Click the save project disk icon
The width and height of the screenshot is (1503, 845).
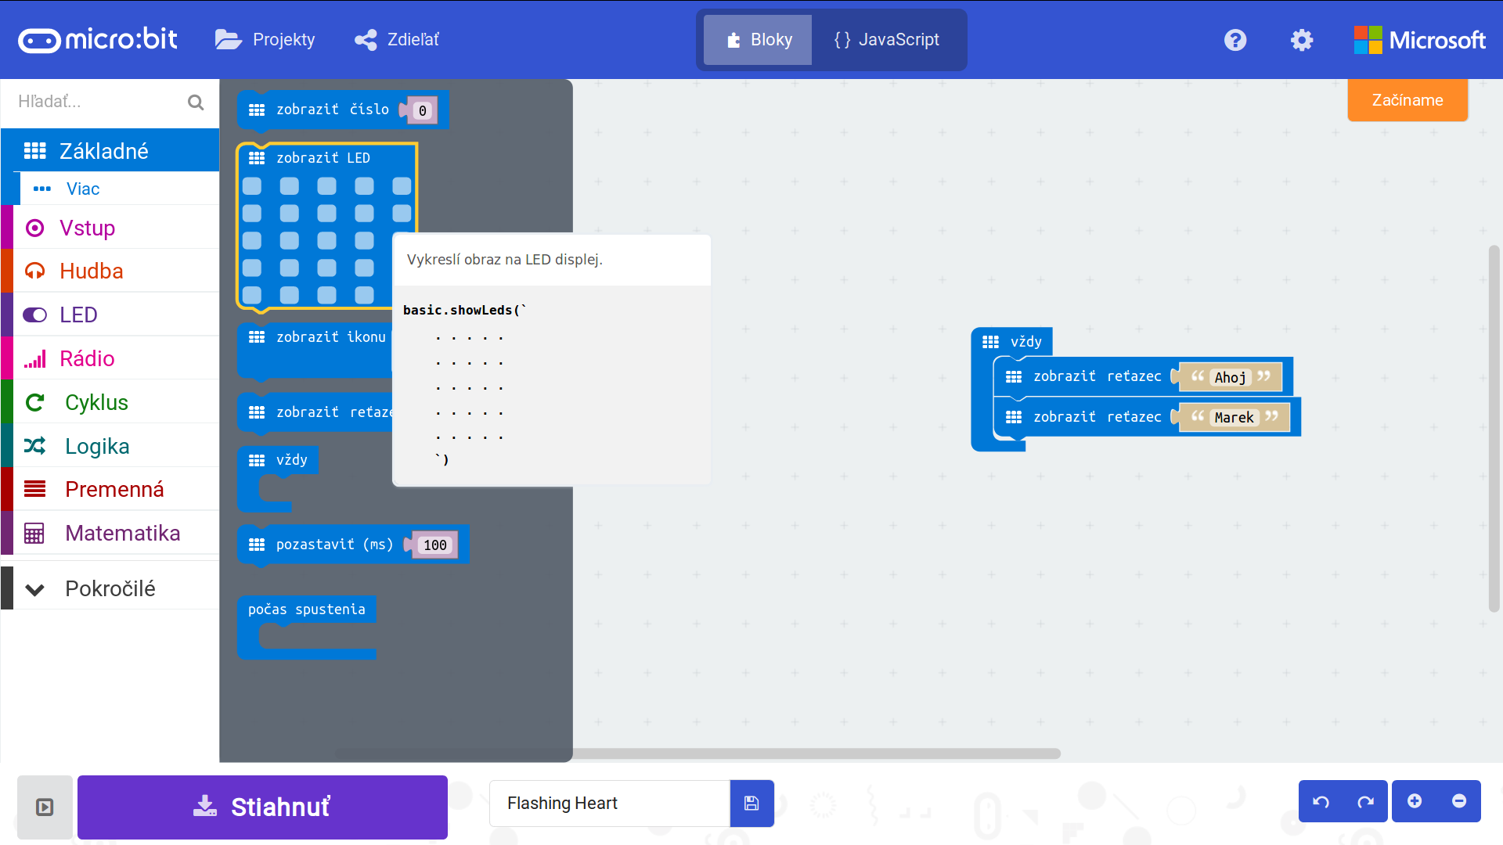(x=751, y=804)
